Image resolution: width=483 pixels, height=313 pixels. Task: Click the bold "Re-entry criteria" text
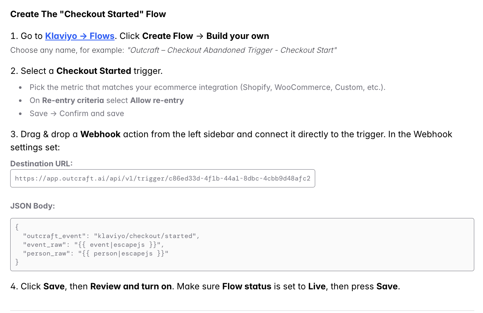point(73,100)
